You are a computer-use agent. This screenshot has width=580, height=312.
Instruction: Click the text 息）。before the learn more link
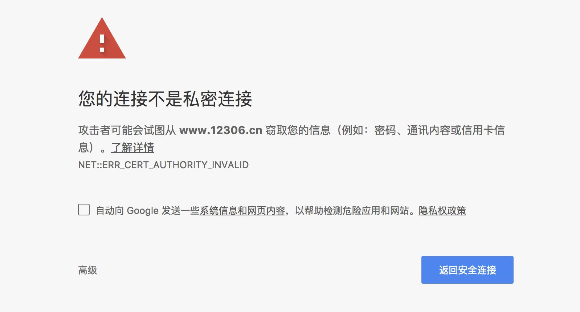pos(92,148)
